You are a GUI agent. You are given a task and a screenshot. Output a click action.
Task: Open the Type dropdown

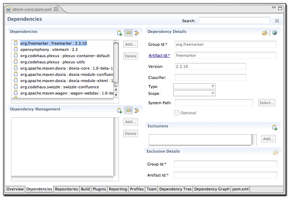194,86
